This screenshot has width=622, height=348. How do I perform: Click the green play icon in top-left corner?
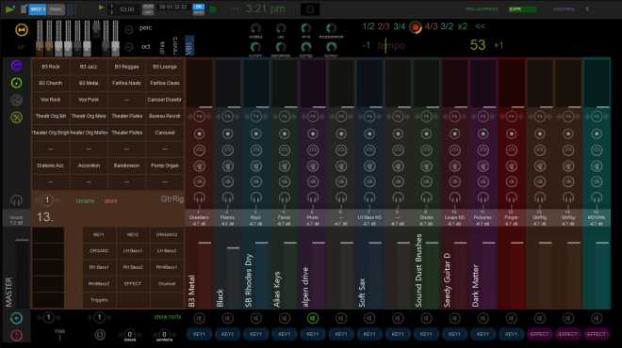[9, 8]
